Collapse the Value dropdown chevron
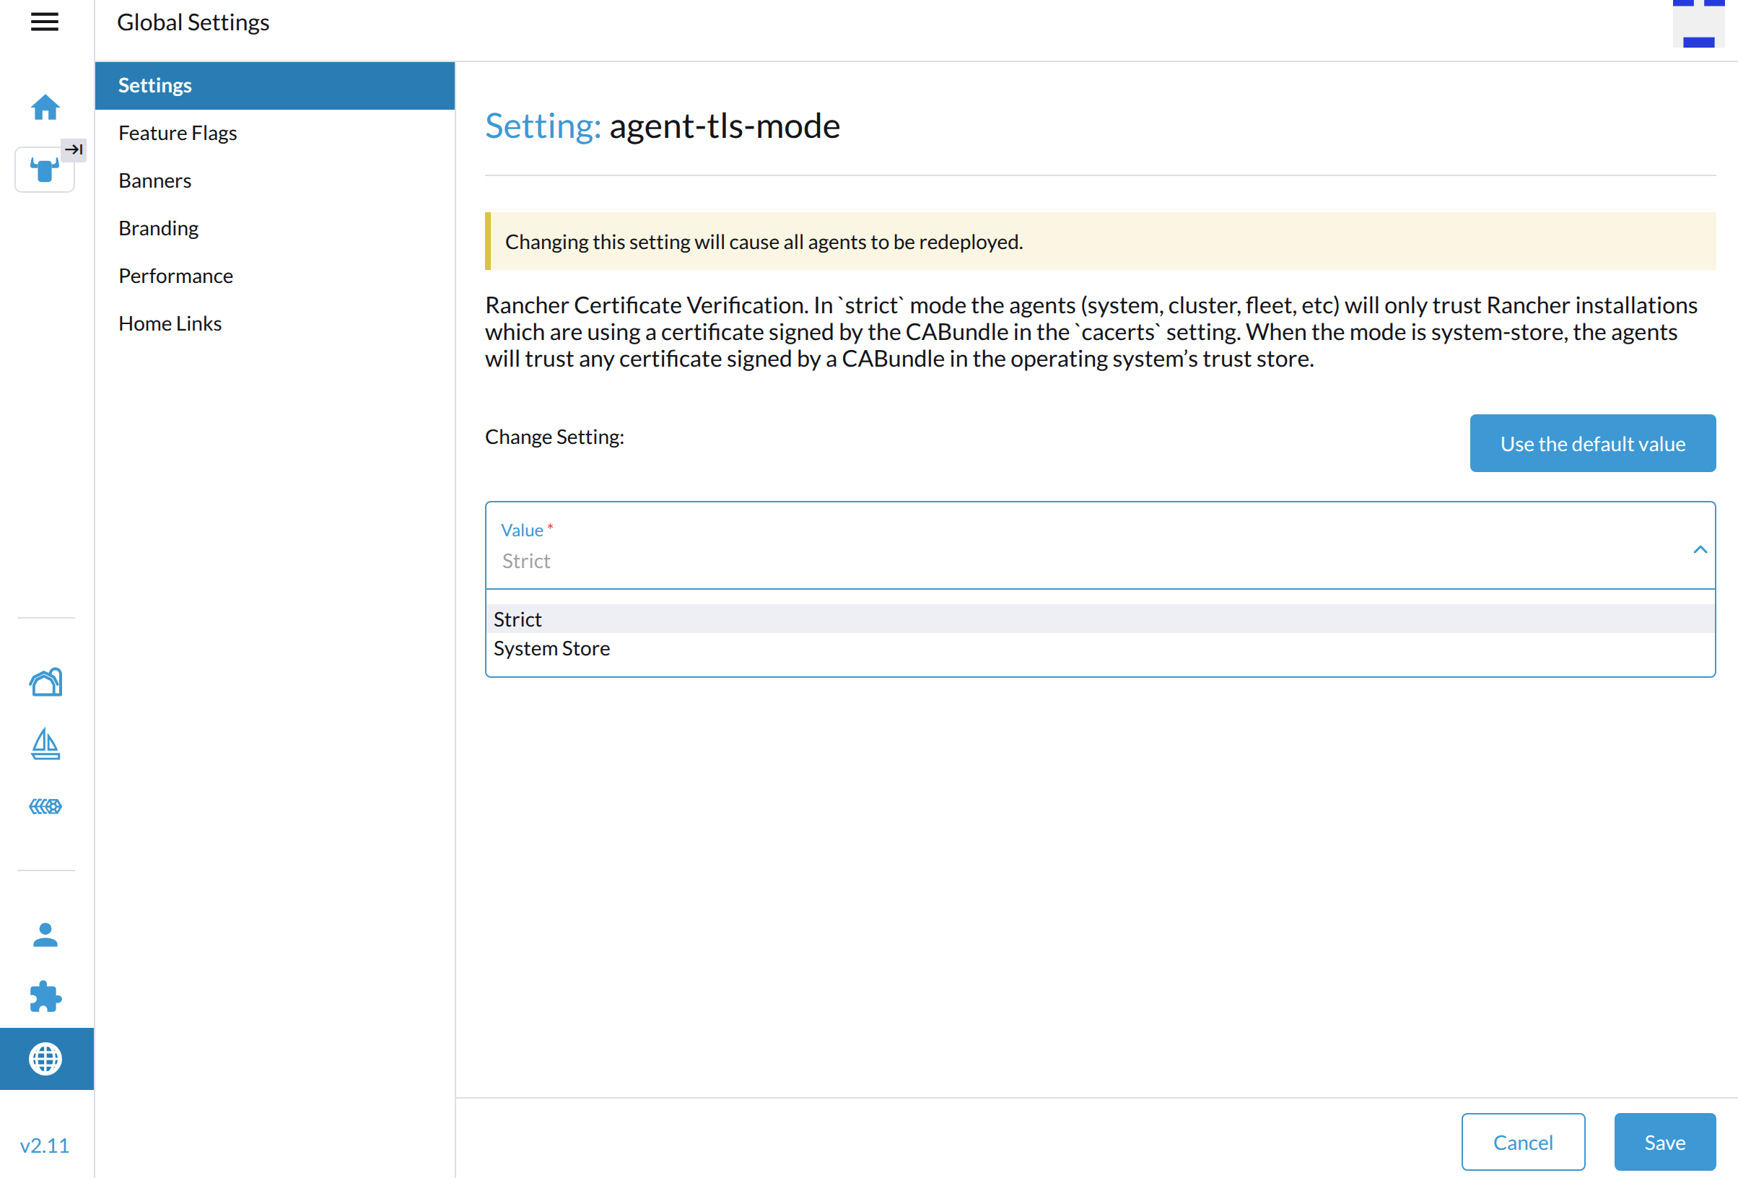 point(1700,549)
